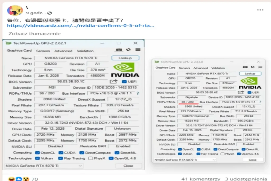Click the Bus Interface question mark in GPU-Z 2.63.0
Screen dimensions: 271x181
260,102
